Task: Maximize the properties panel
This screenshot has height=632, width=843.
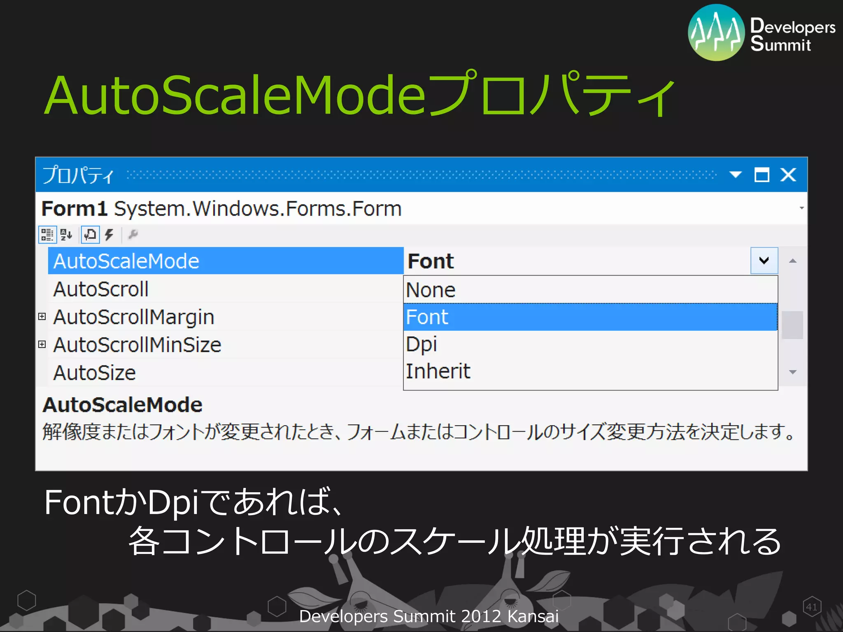Action: click(761, 175)
